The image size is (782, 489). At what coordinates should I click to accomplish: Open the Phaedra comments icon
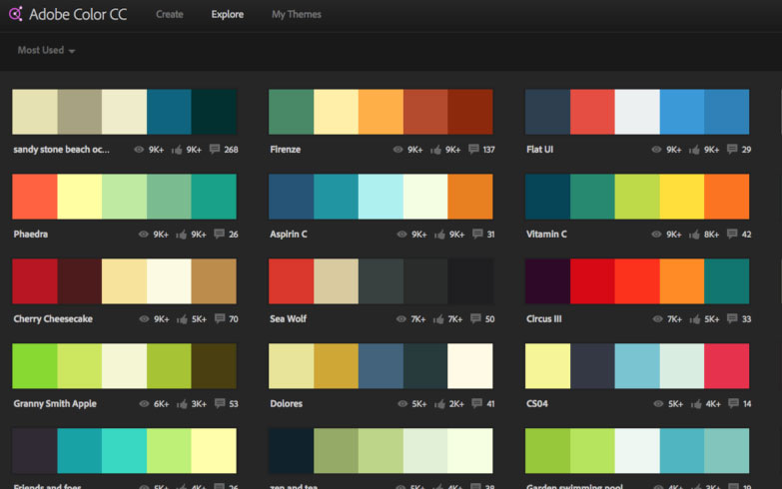(219, 234)
